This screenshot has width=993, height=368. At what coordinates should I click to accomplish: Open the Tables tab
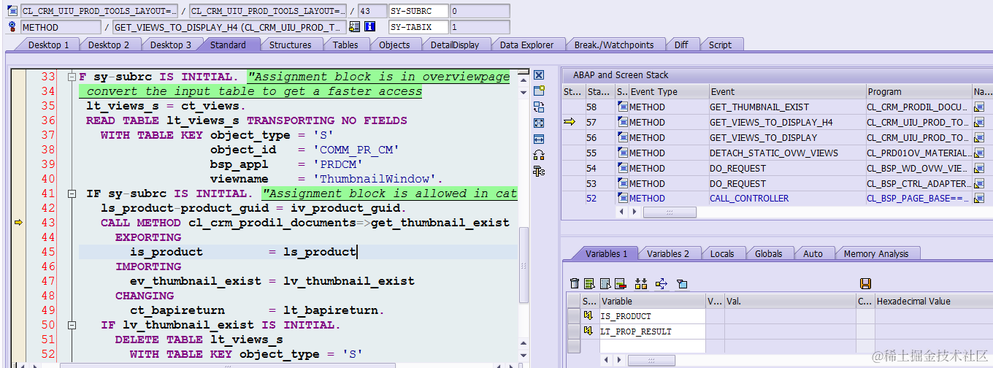345,45
